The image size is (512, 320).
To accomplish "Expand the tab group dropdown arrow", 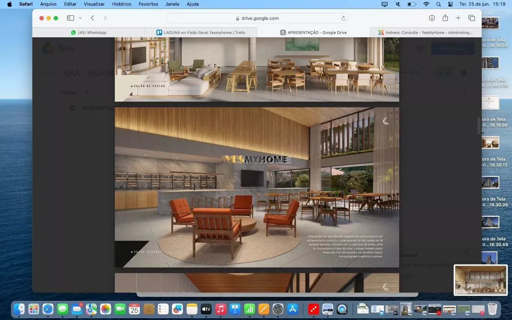I will [x=80, y=18].
